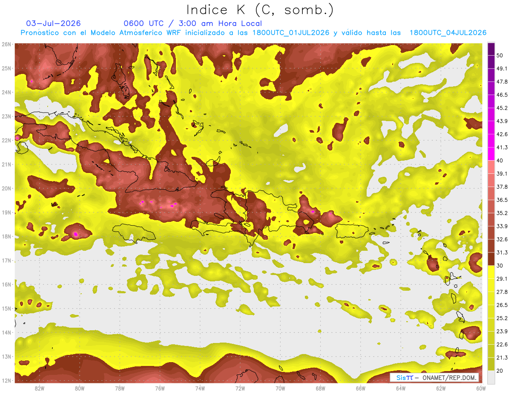Click the olive swatch between 20 and 21.3
The width and height of the screenshot is (511, 394).
[x=491, y=364]
